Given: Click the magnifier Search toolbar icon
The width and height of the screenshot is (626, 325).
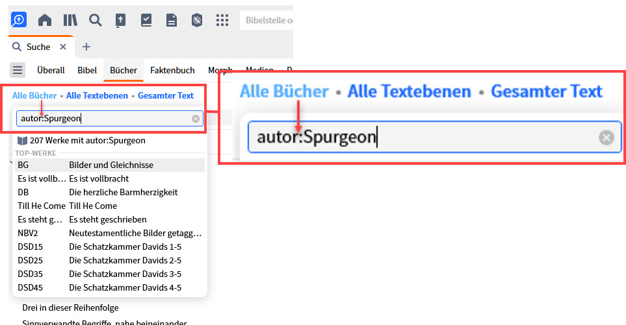Looking at the screenshot, I should click(96, 20).
